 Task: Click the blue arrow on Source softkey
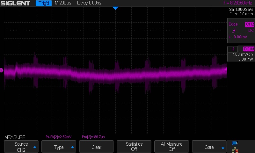tap(35, 147)
